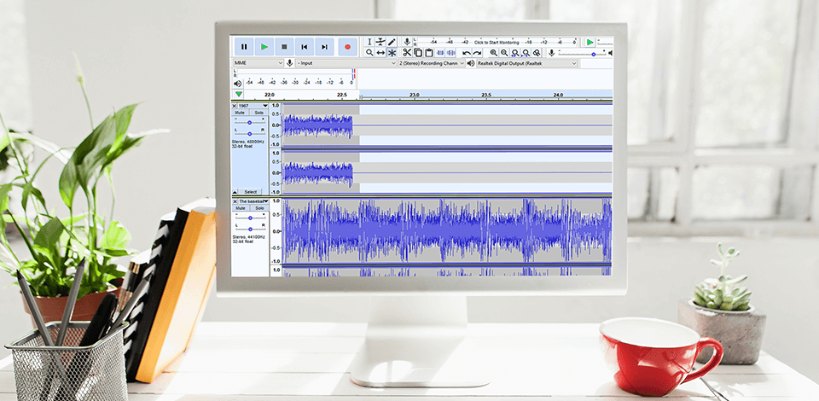Click the Skip to End button

point(325,47)
